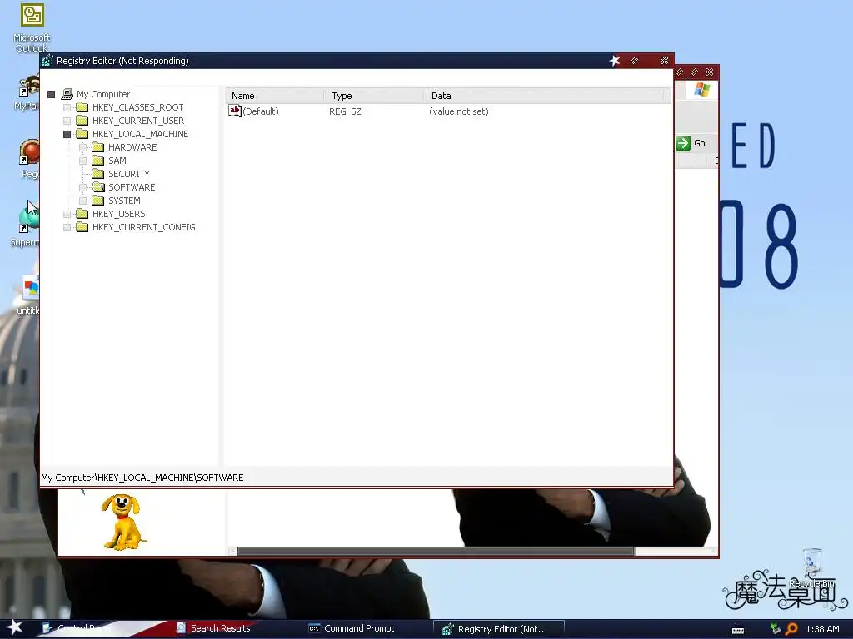Click the Registry Editor title bar icon
The width and height of the screenshot is (853, 639).
[x=47, y=60]
